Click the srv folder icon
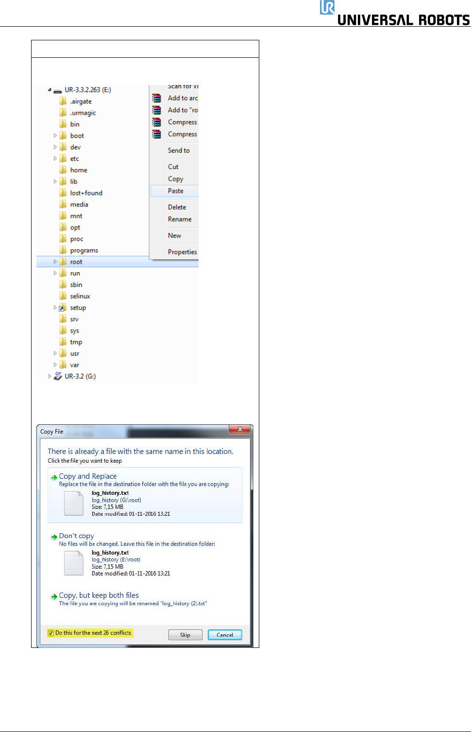Viewport: 471px width, 732px height. [x=63, y=319]
